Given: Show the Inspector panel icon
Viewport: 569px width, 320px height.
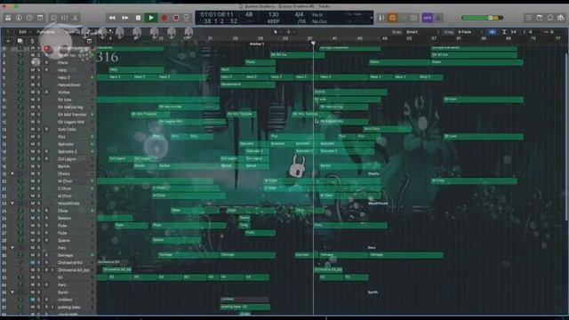Looking at the screenshot, I should (x=19, y=18).
